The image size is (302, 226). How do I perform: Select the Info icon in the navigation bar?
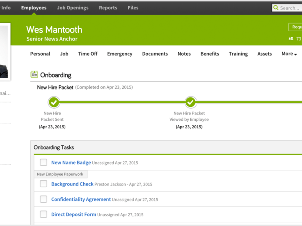(x=5, y=8)
